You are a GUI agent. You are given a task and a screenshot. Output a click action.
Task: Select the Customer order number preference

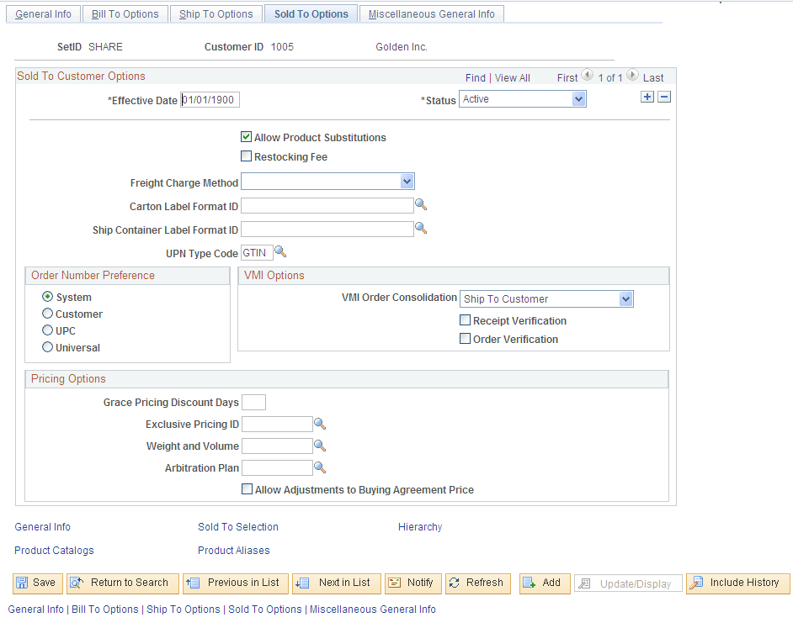(47, 314)
